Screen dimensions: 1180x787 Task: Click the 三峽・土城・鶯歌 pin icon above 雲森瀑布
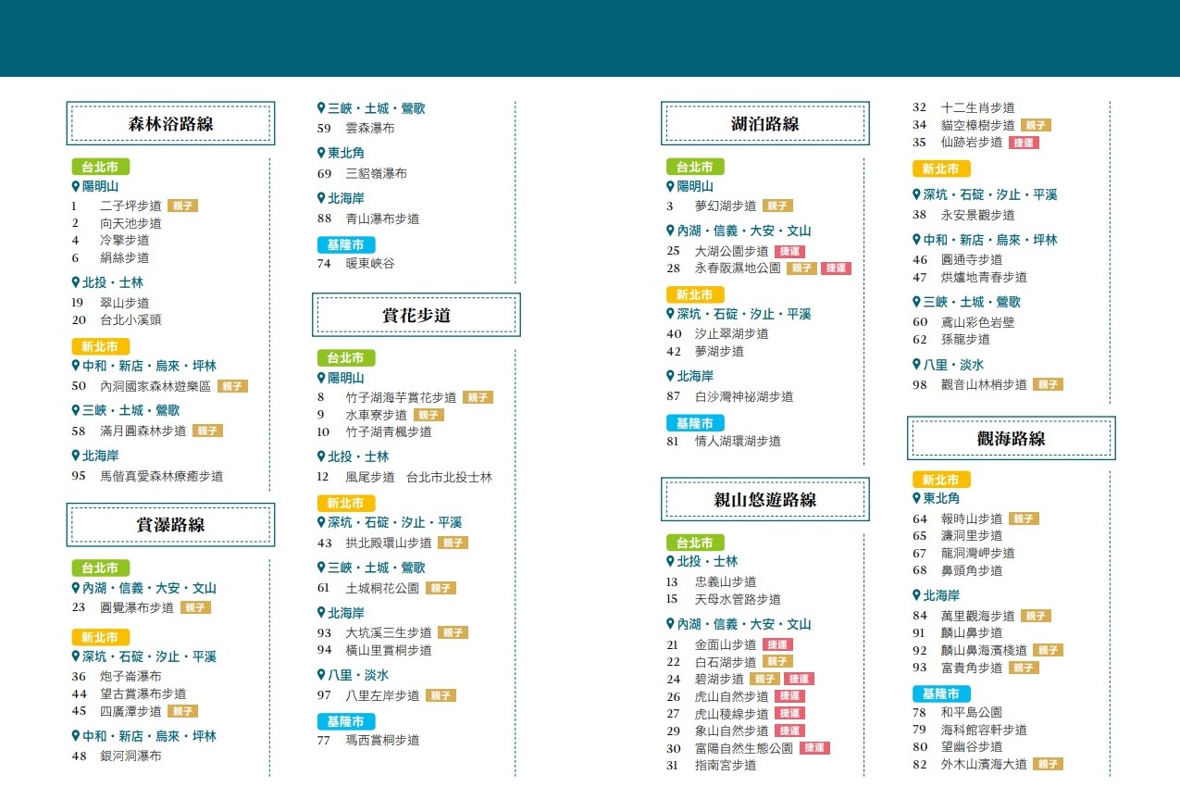(x=321, y=108)
